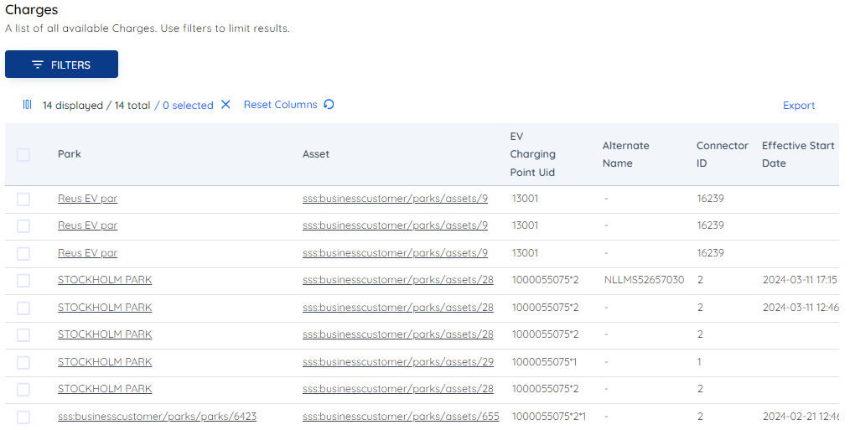Check the row dated 2024-03-11 12:46
This screenshot has width=850, height=430.
23,308
